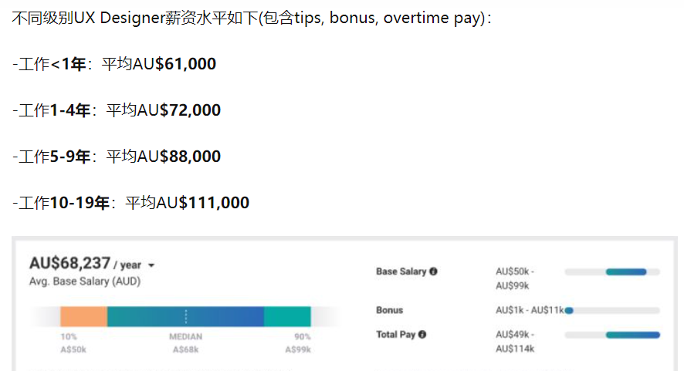Click the orange 10% salary bar segment

83,316
